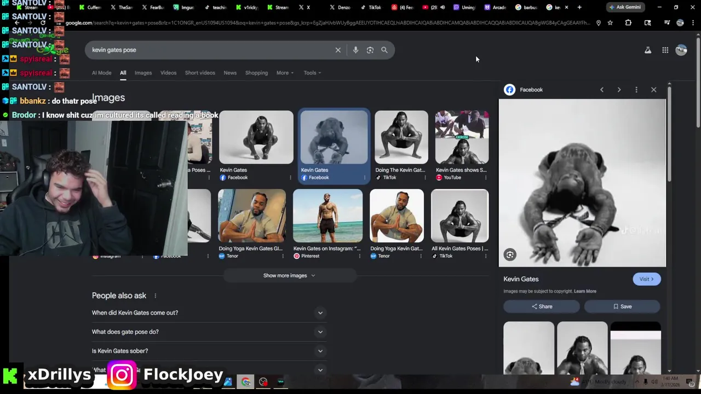The width and height of the screenshot is (701, 394).
Task: Open the Search Labs flask icon
Action: pyautogui.click(x=648, y=50)
